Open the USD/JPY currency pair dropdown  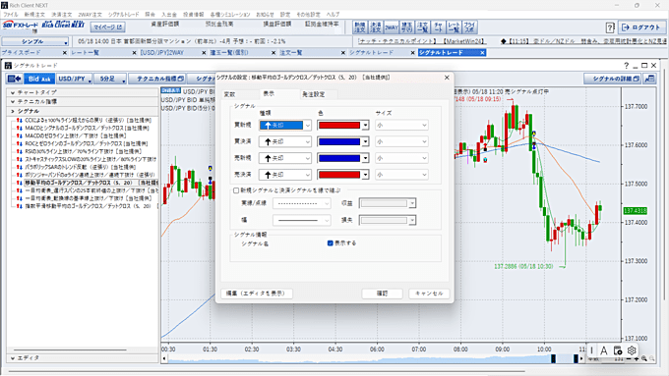pos(75,79)
